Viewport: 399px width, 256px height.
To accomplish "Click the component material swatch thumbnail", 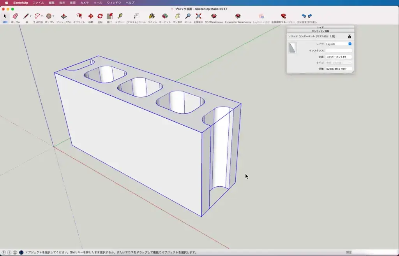I will [292, 47].
